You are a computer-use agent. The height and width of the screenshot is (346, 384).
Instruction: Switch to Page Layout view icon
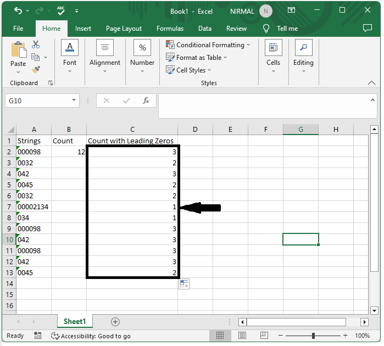[x=242, y=336]
